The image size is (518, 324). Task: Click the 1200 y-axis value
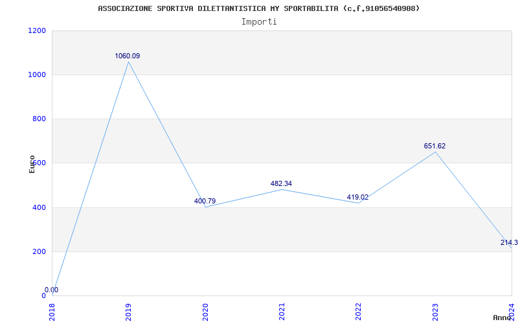coord(38,30)
